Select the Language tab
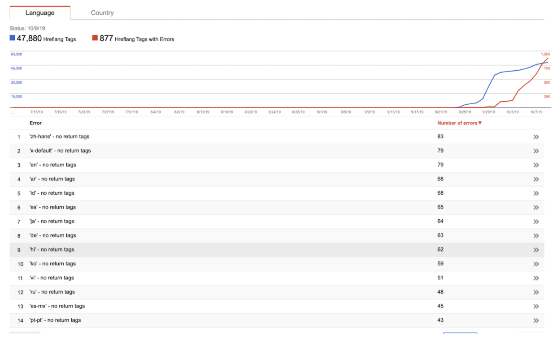557x341 pixels. tap(40, 13)
